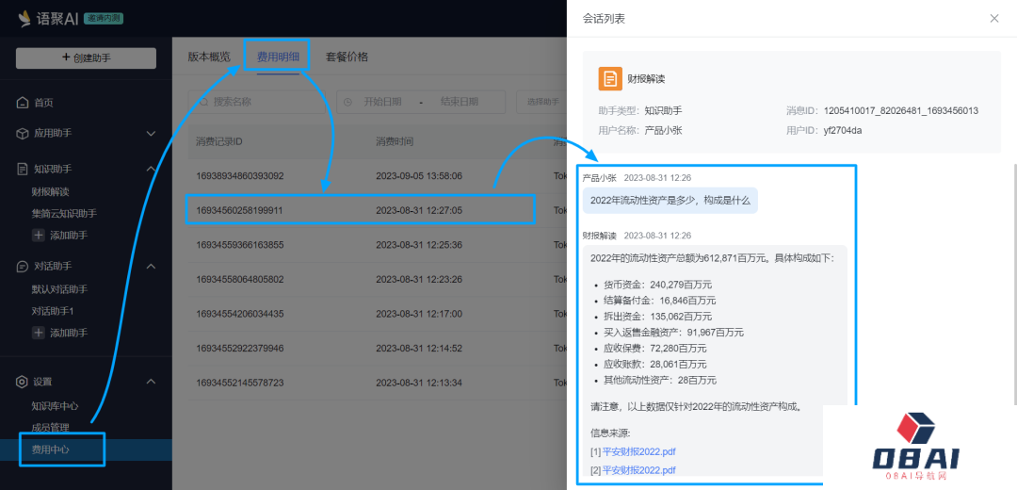
Task: Switch to the 费用明细 tab
Action: (278, 57)
